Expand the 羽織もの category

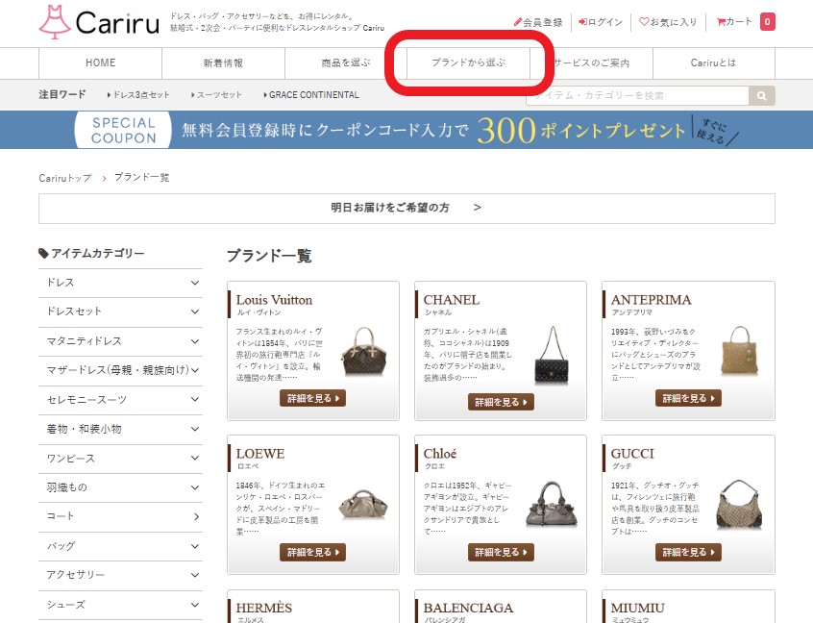120,487
